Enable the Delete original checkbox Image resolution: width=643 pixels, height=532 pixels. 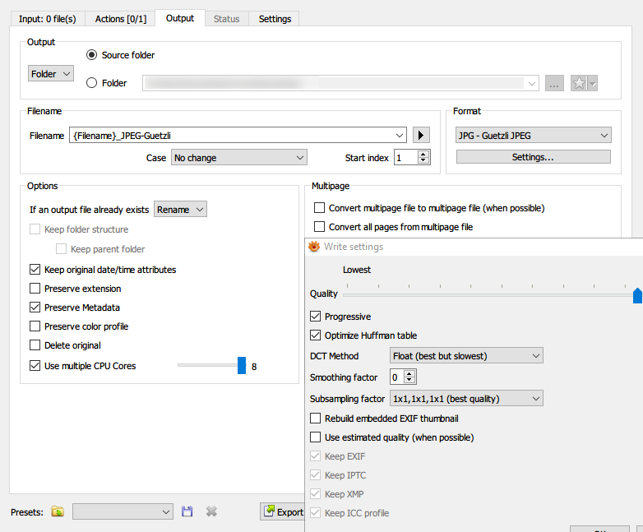[x=35, y=345]
